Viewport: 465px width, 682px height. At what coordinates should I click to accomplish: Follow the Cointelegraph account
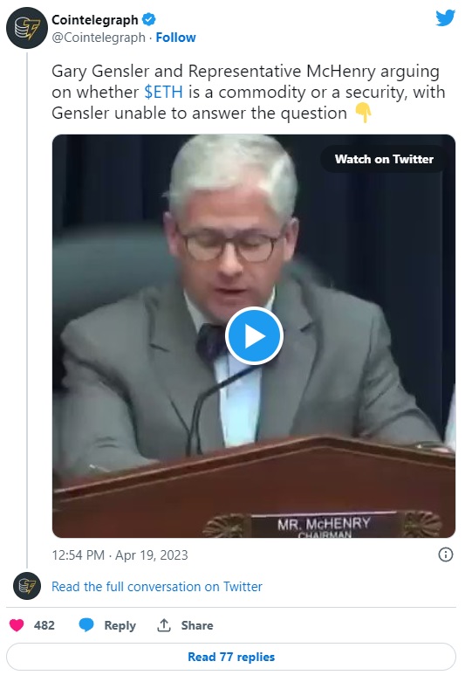click(175, 38)
